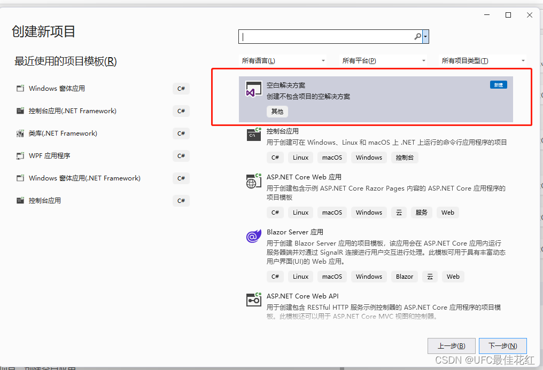Click the 服务 tag under ASP.NET Core Web 应用
The width and height of the screenshot is (543, 370).
422,212
